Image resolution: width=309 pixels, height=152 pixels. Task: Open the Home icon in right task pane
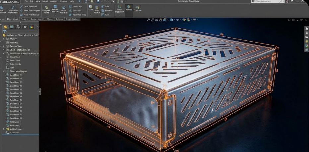307,28
